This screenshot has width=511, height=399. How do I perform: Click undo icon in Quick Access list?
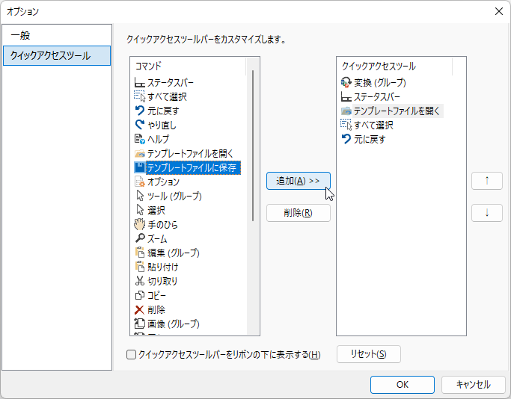pyautogui.click(x=346, y=139)
